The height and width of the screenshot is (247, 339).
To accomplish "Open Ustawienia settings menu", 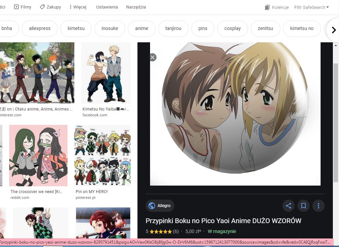I will (x=107, y=7).
